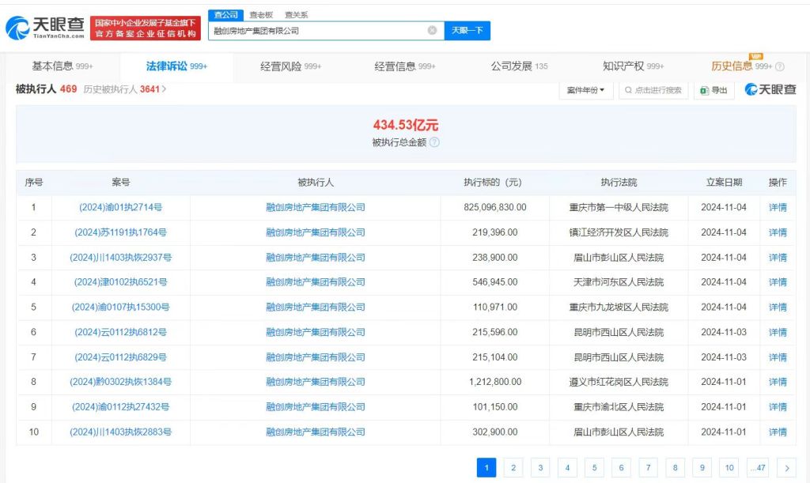Click the 执行标的 (元) column header

(492, 182)
